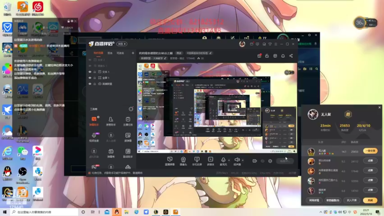Toggle visibility eye for 英雄联盟 source
384x216 pixels.
click(90, 84)
